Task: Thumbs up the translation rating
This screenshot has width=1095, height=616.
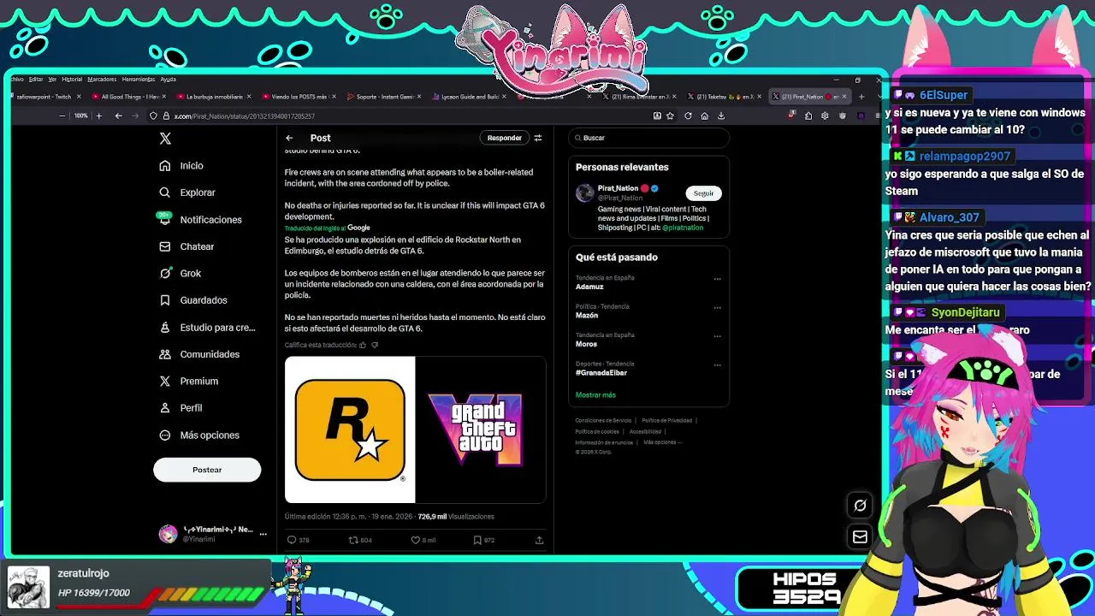Action: [x=363, y=346]
